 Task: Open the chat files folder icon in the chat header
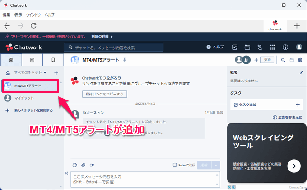pyautogui.click(x=292, y=60)
